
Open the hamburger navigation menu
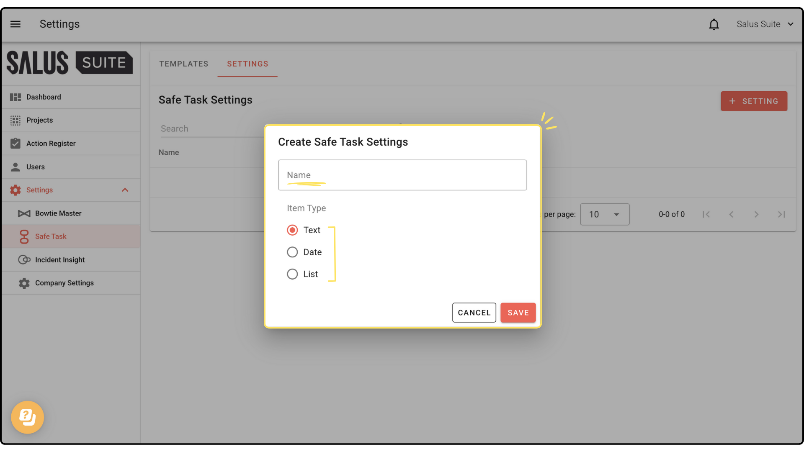coord(15,24)
